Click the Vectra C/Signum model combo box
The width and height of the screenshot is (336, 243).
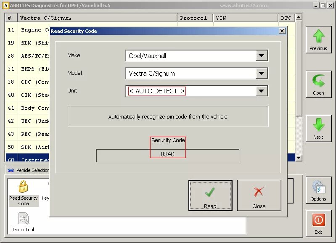197,73
